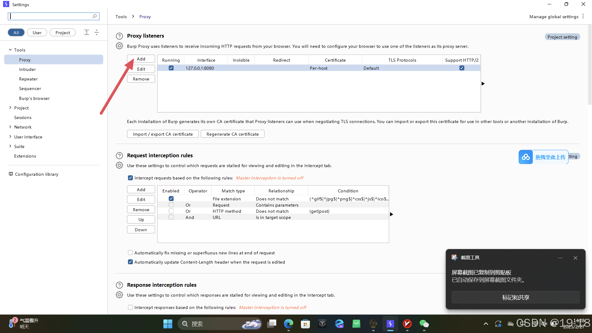Select the User filter tab
The width and height of the screenshot is (592, 333).
pos(37,33)
